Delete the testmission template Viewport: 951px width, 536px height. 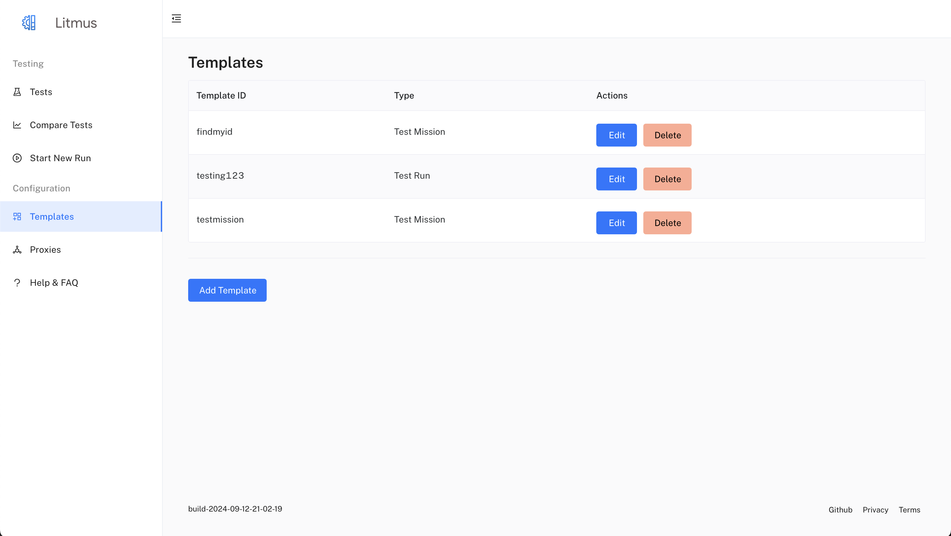click(x=667, y=223)
